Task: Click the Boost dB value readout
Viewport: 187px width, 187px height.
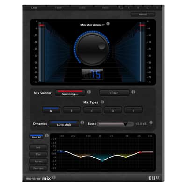Action: (141, 124)
